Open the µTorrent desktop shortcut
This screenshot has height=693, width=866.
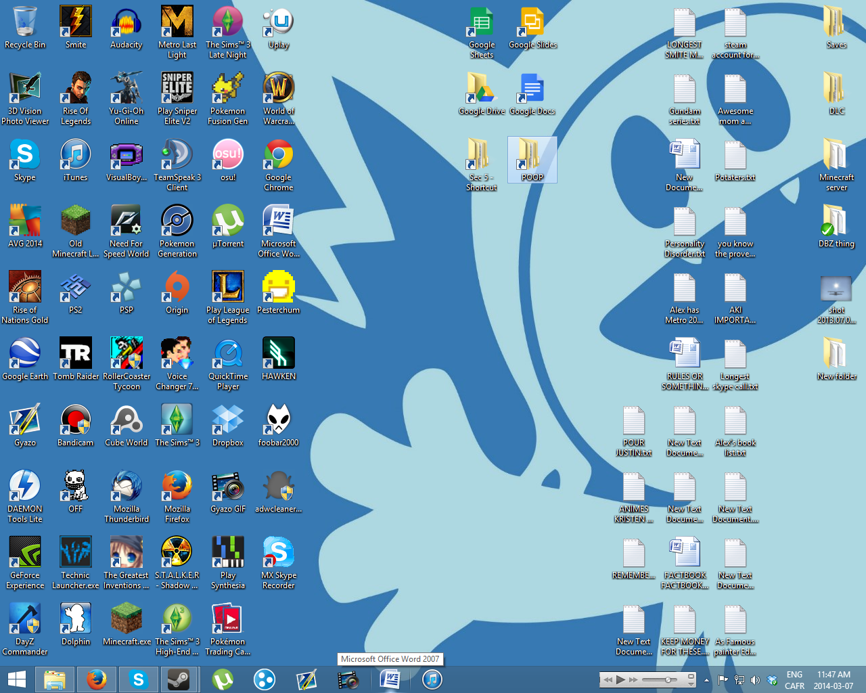pyautogui.click(x=228, y=227)
